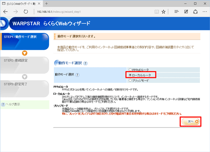The width and height of the screenshot is (210, 152).
Task: Select STEP3:設定完了 in sidebar
Action: coord(25,89)
